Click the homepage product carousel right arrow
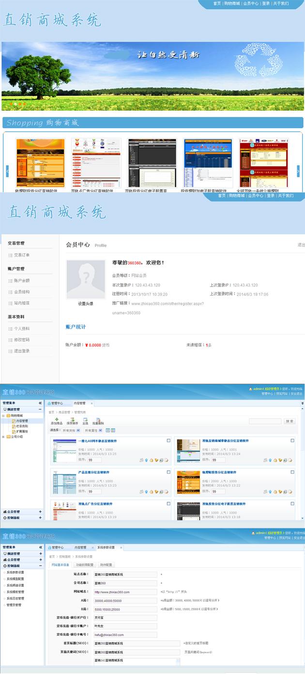This screenshot has width=305, height=674. pos(298,171)
